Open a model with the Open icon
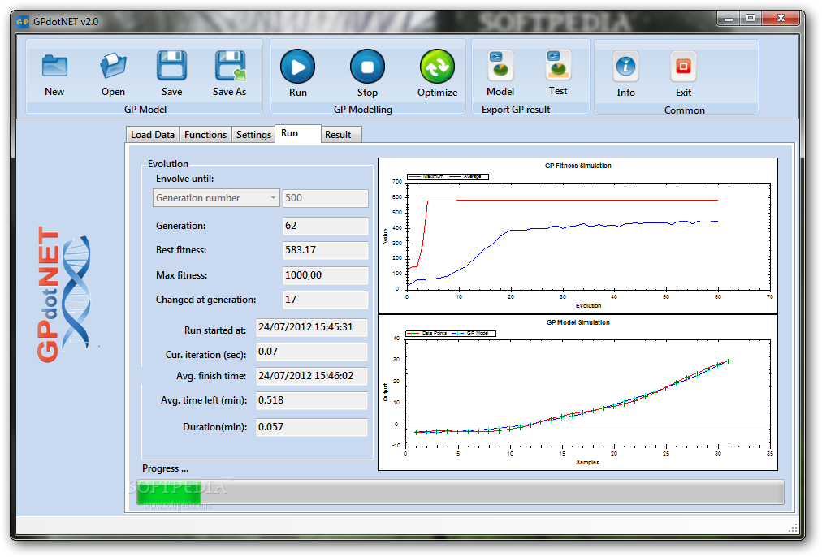 [113, 67]
